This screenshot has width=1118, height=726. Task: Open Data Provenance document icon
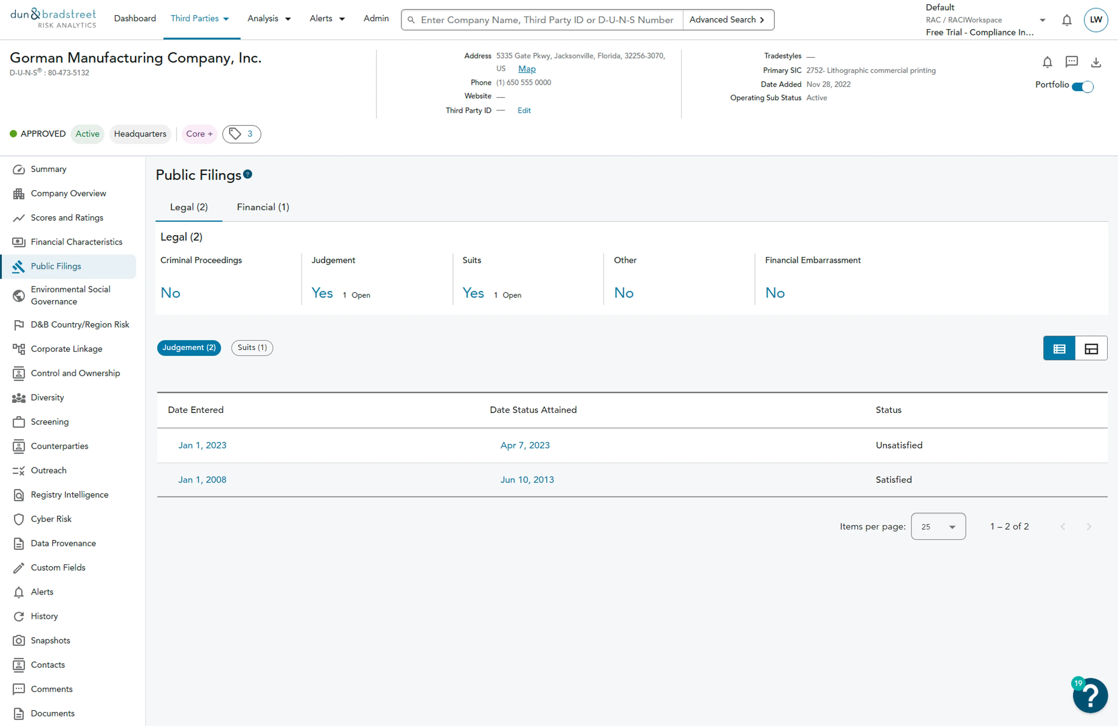pyautogui.click(x=18, y=543)
